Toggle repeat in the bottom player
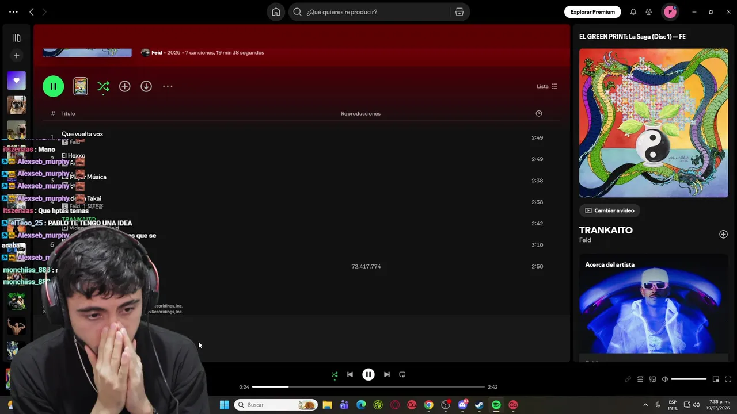737x414 pixels. 402,374
